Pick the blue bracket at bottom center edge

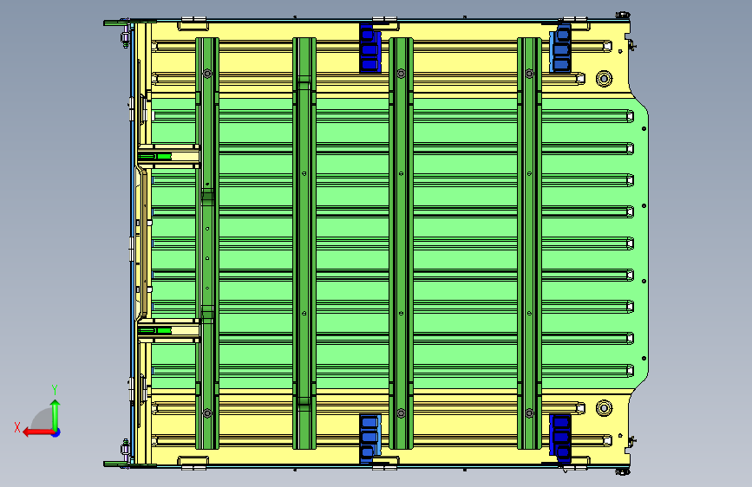370,438
